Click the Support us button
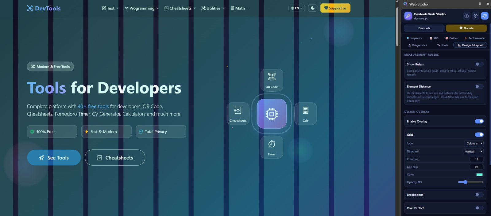 (x=335, y=8)
